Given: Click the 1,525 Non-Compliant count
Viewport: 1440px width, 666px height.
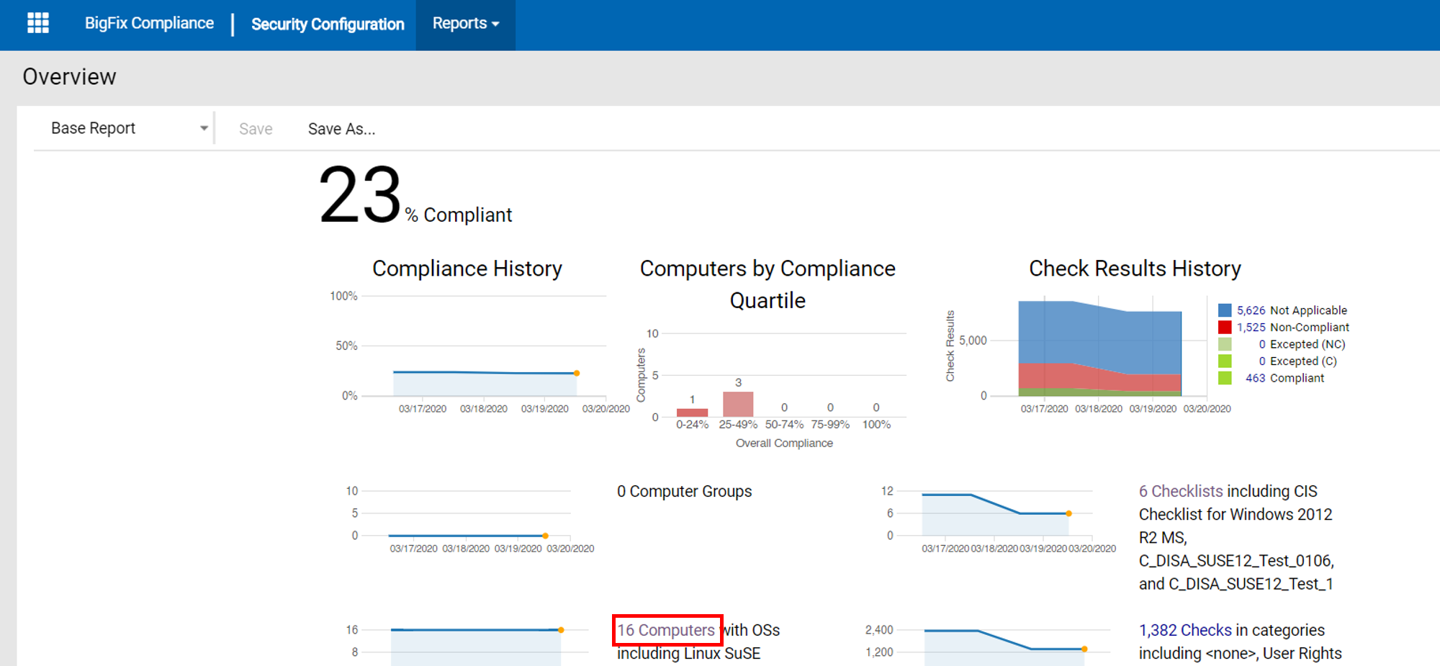Looking at the screenshot, I should [x=1251, y=328].
